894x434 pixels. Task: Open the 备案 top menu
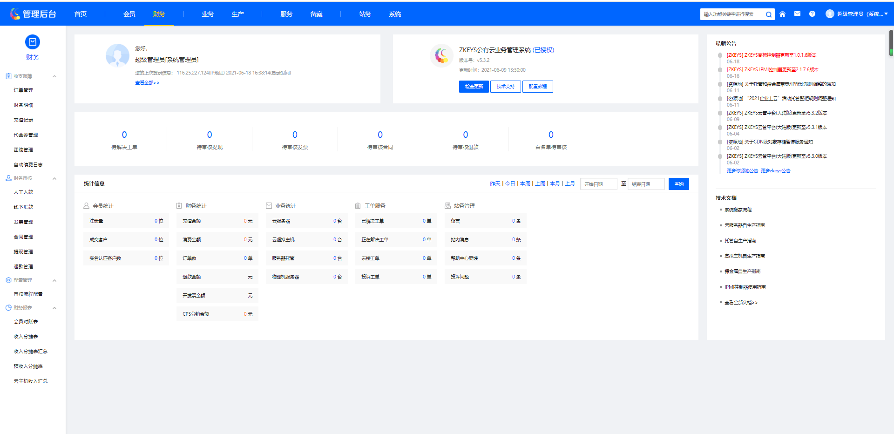(x=316, y=14)
